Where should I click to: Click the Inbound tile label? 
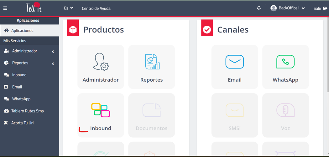101,128
